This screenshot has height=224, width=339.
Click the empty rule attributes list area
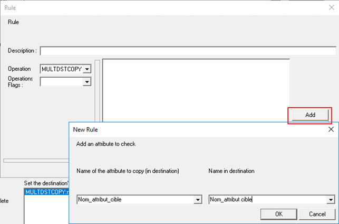(x=196, y=90)
